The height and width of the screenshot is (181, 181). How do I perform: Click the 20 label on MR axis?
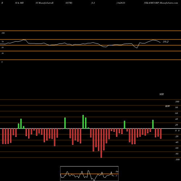point(177,125)
